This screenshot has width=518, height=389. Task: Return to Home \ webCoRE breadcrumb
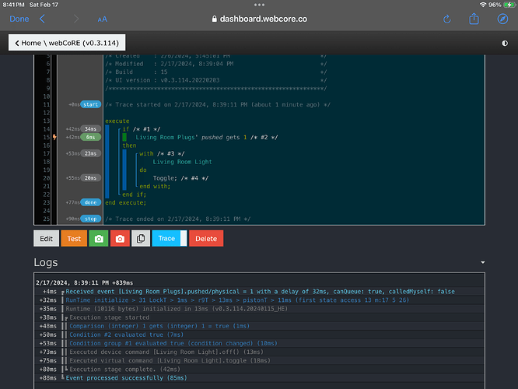[67, 43]
